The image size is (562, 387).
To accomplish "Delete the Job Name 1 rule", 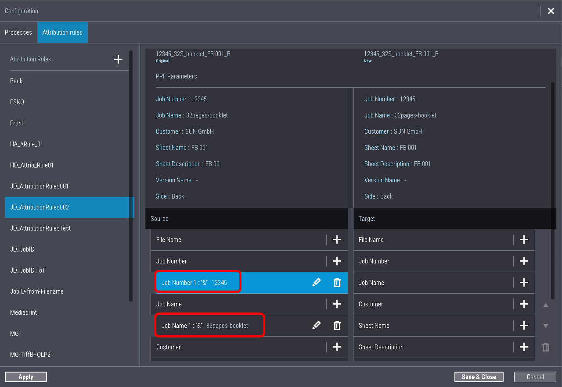I will pyautogui.click(x=337, y=326).
